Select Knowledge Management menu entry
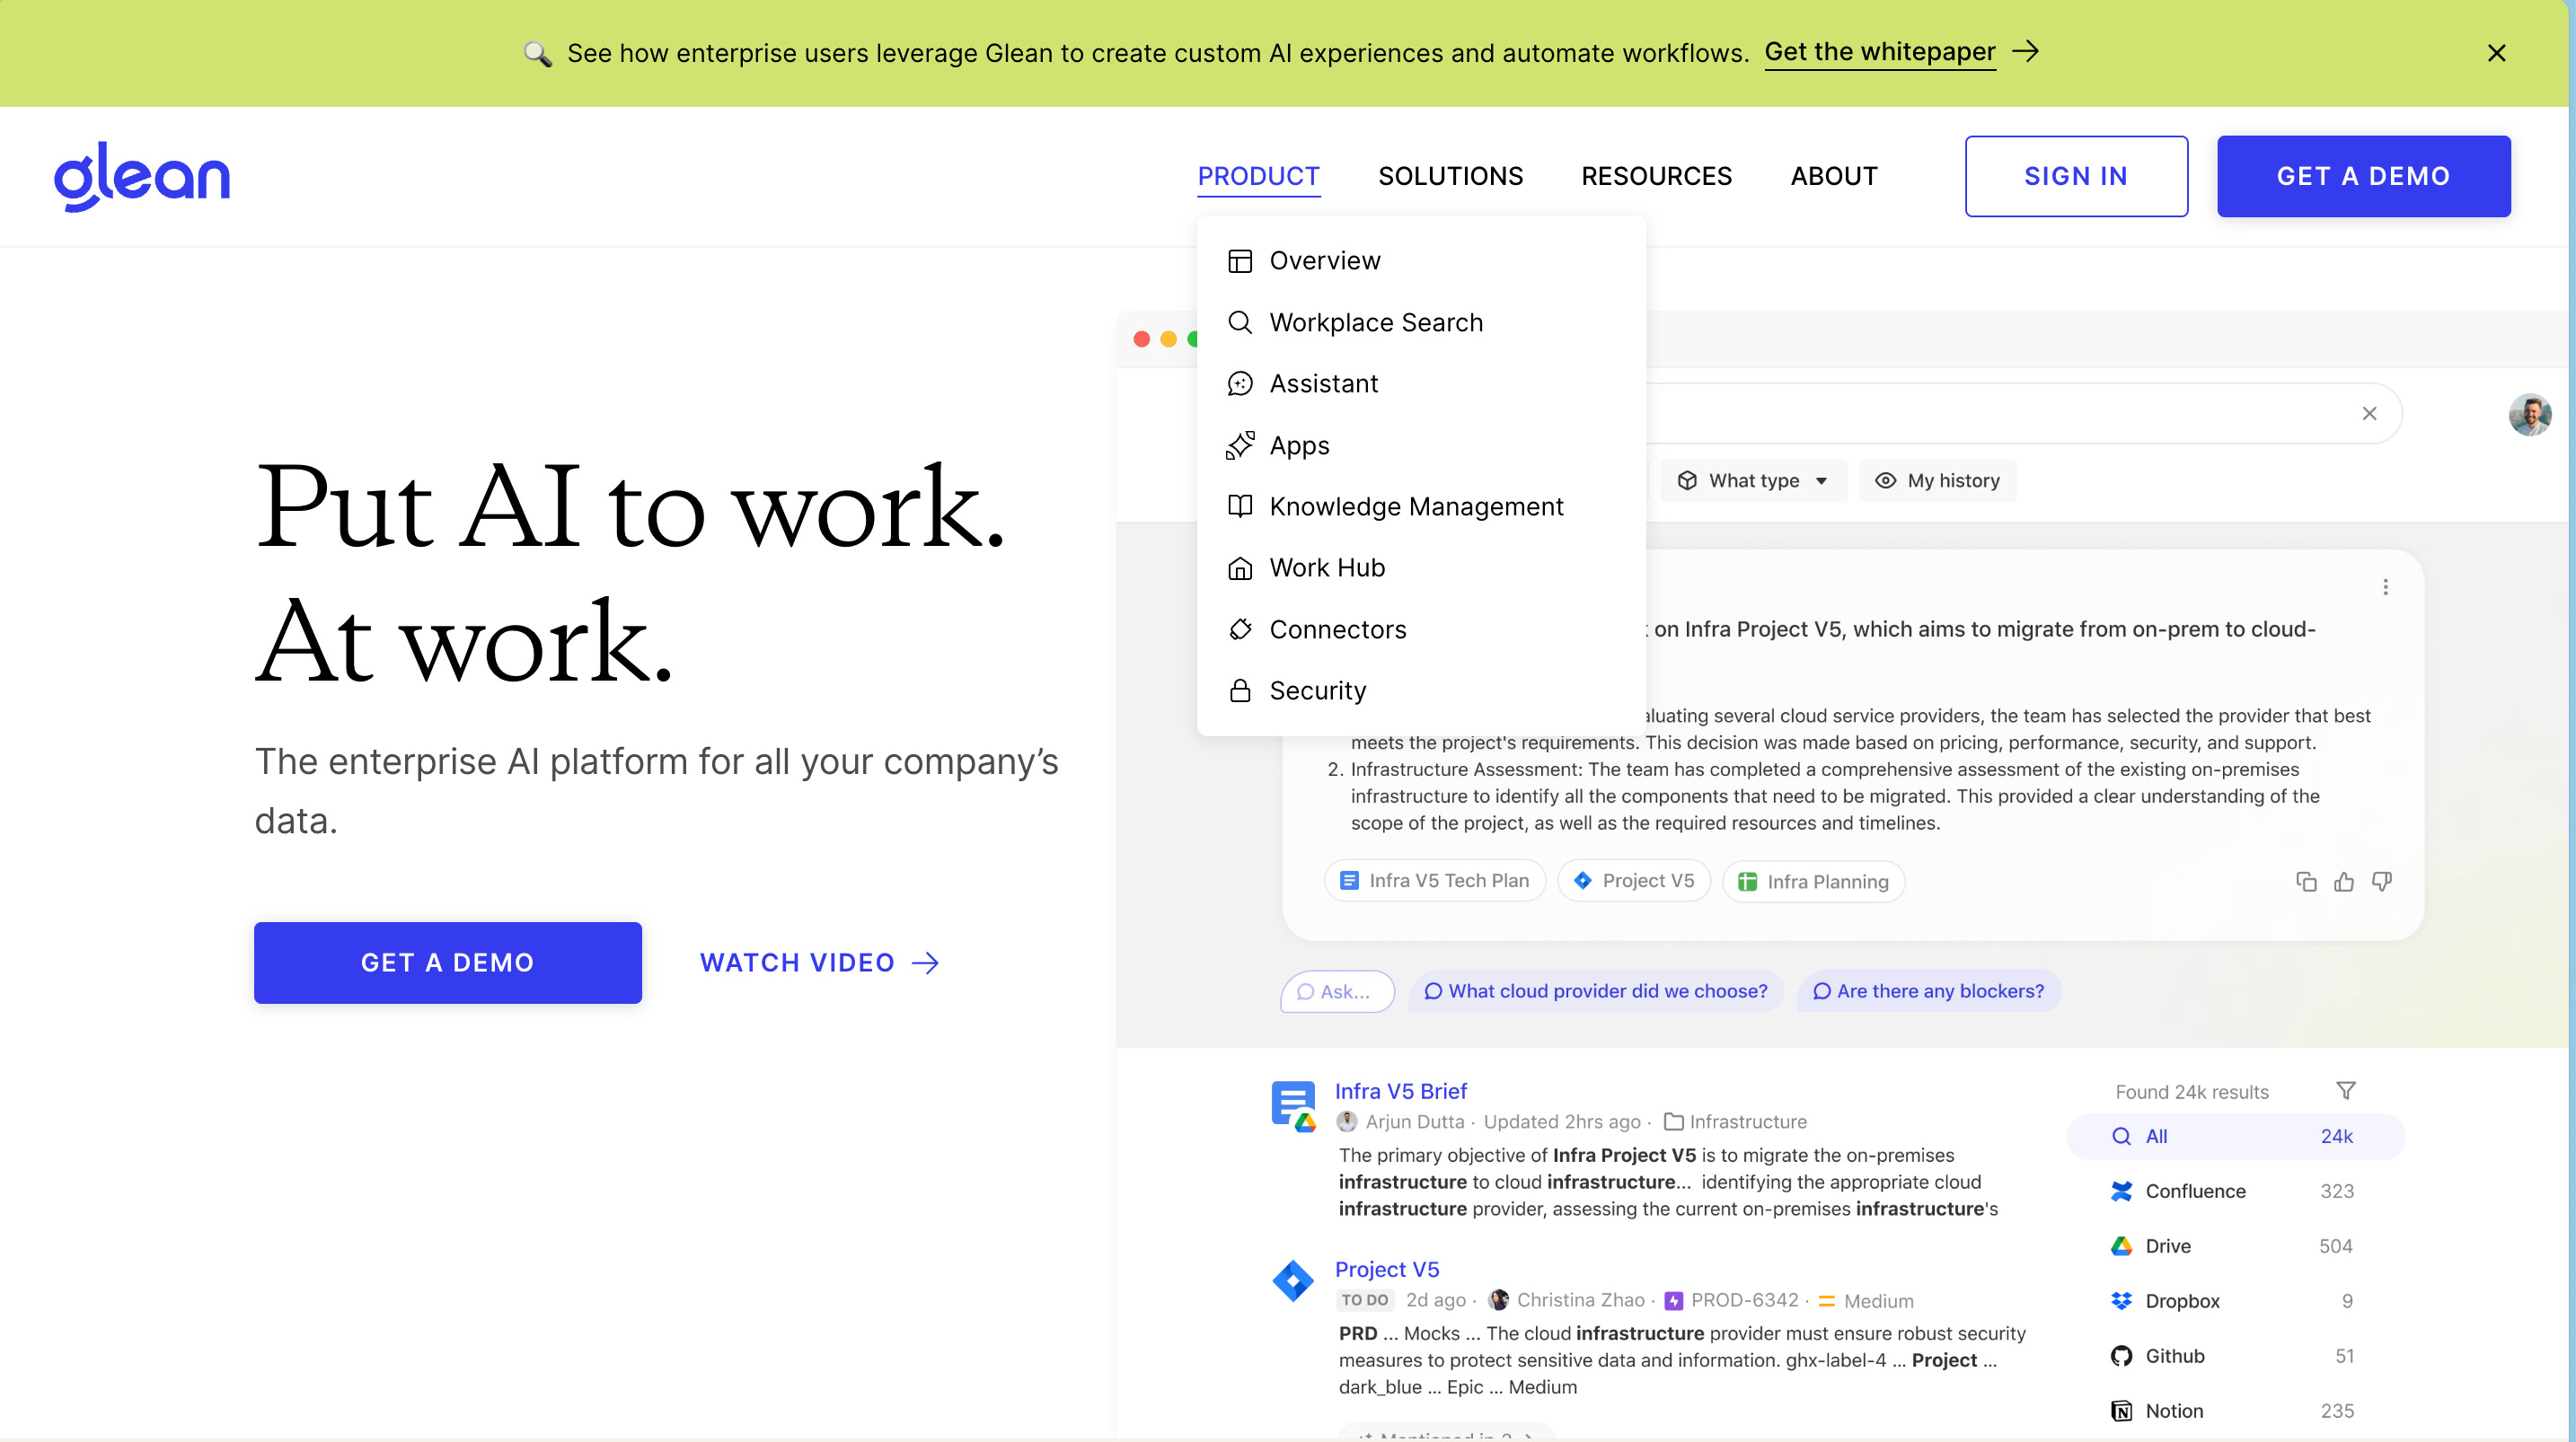Image resolution: width=2576 pixels, height=1442 pixels. (x=1420, y=507)
